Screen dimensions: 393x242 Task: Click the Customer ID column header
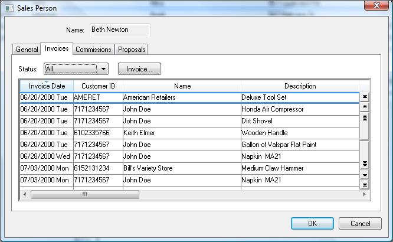pyautogui.click(x=98, y=86)
